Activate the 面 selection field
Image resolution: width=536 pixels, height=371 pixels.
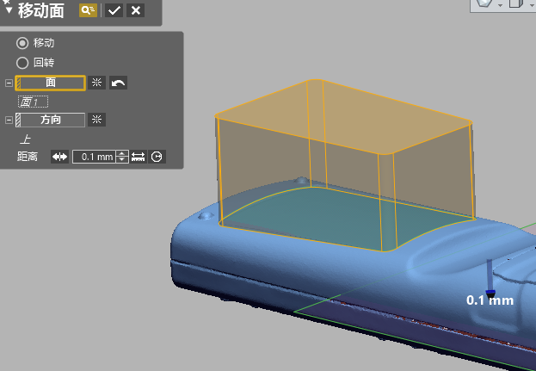point(50,83)
